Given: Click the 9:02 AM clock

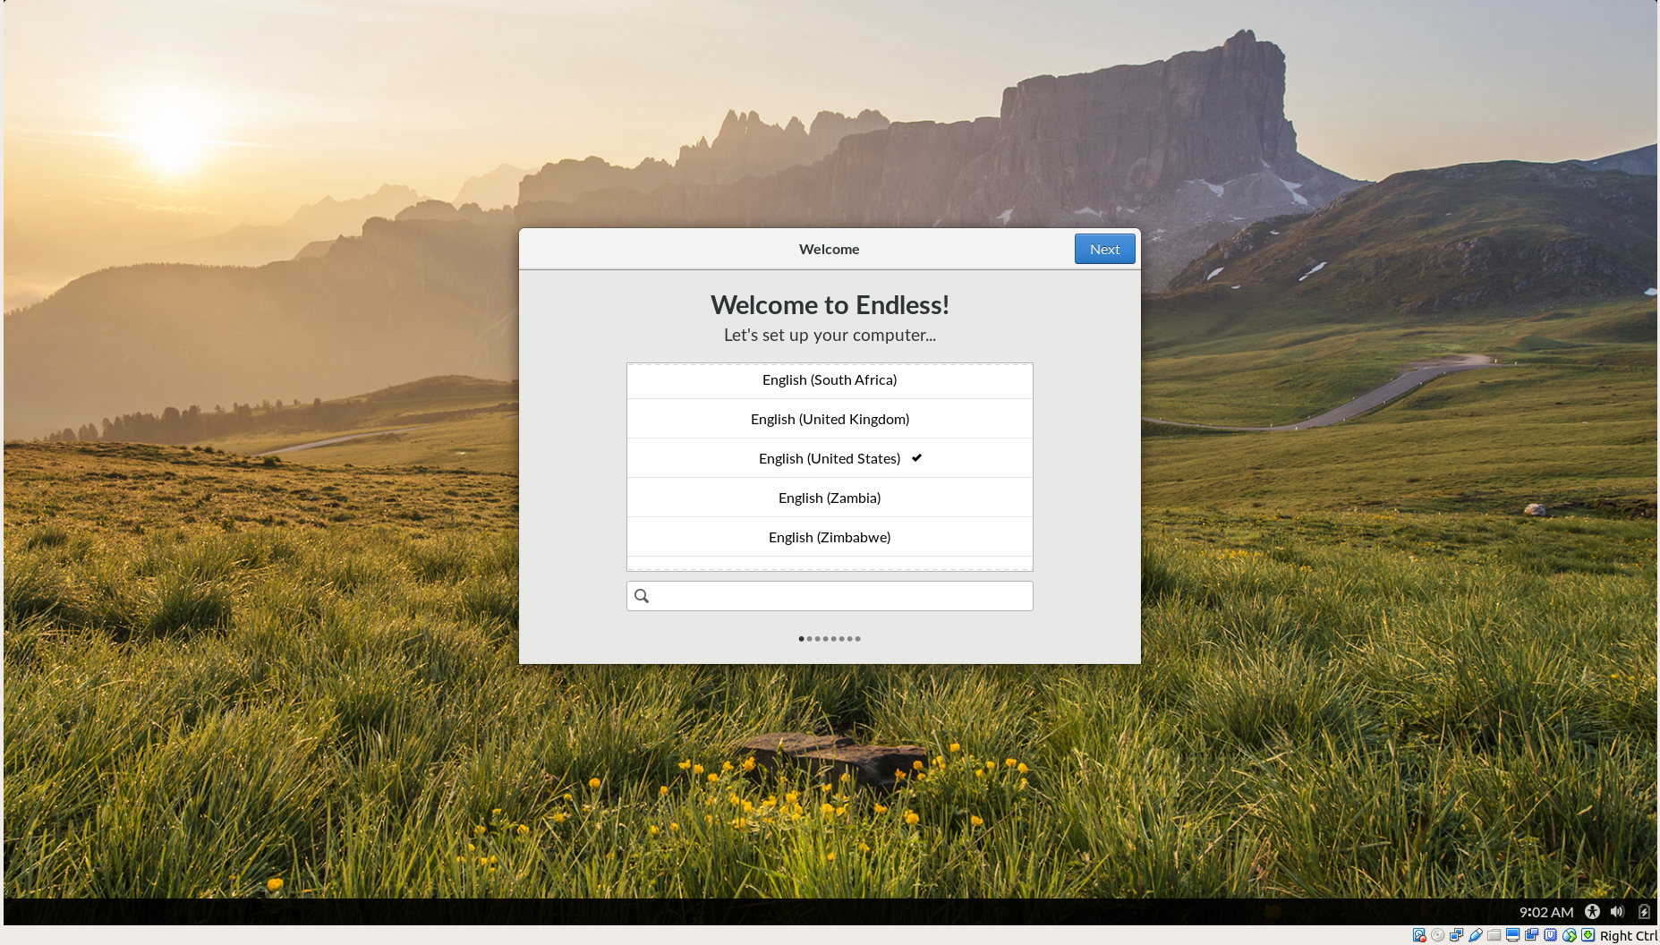Looking at the screenshot, I should 1545,912.
